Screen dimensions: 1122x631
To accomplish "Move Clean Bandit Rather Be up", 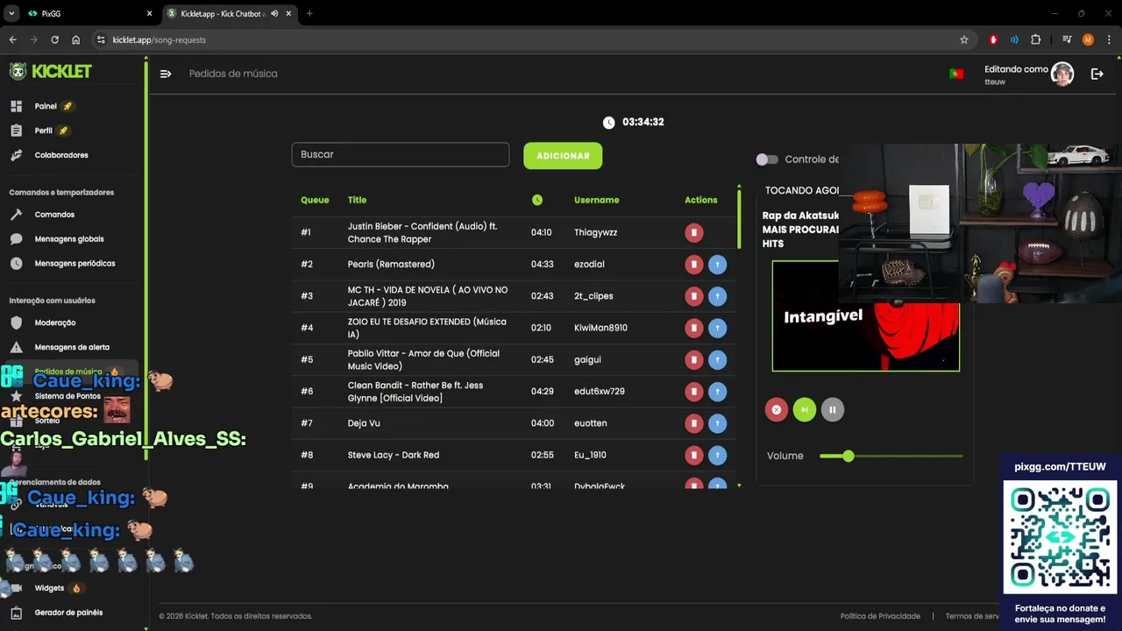I will (717, 391).
